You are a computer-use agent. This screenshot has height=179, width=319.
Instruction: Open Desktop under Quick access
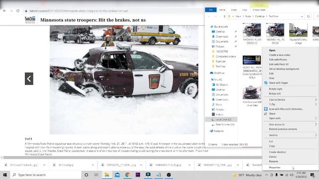pyautogui.click(x=220, y=32)
